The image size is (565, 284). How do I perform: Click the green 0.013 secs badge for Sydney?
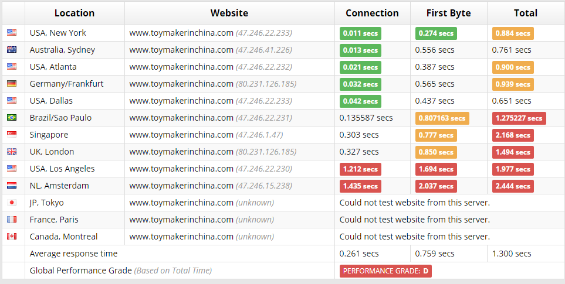[360, 50]
